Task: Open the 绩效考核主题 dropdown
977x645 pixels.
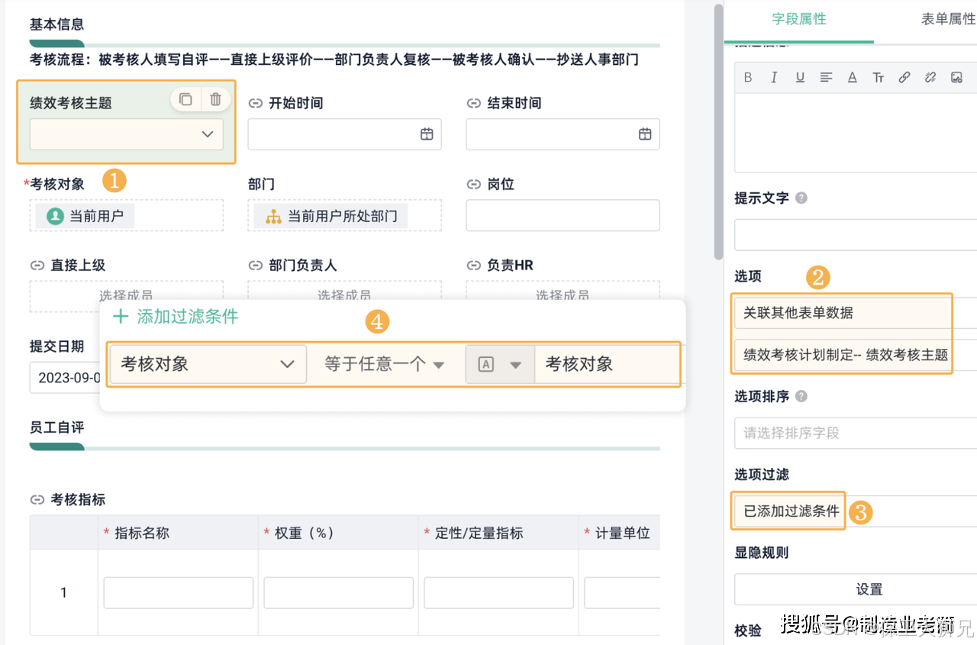Action: [127, 134]
